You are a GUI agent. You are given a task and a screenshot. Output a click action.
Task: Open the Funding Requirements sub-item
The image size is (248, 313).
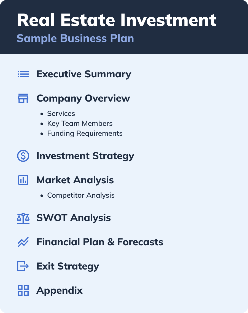[x=85, y=134]
